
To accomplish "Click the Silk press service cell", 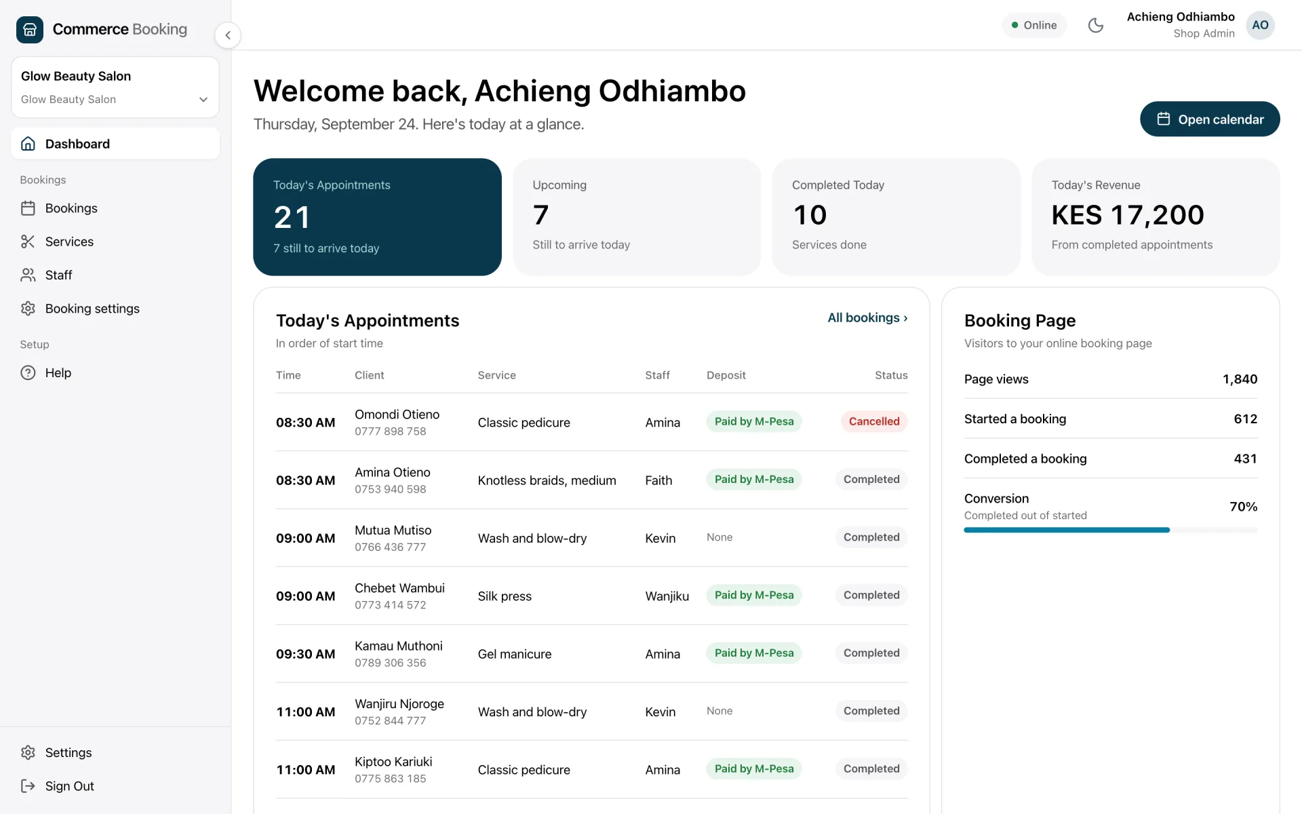I will coord(505,596).
